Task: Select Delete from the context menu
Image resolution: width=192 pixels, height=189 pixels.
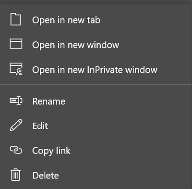Action: (x=96, y=176)
